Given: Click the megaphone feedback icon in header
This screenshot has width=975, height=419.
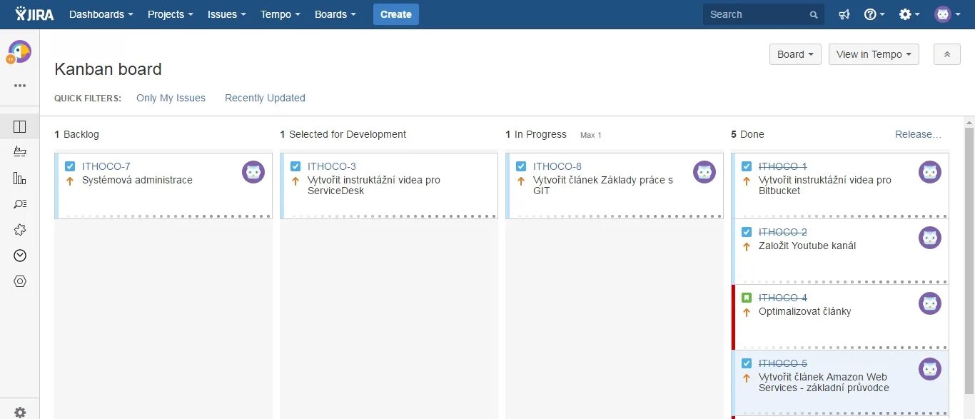Looking at the screenshot, I should [x=844, y=14].
